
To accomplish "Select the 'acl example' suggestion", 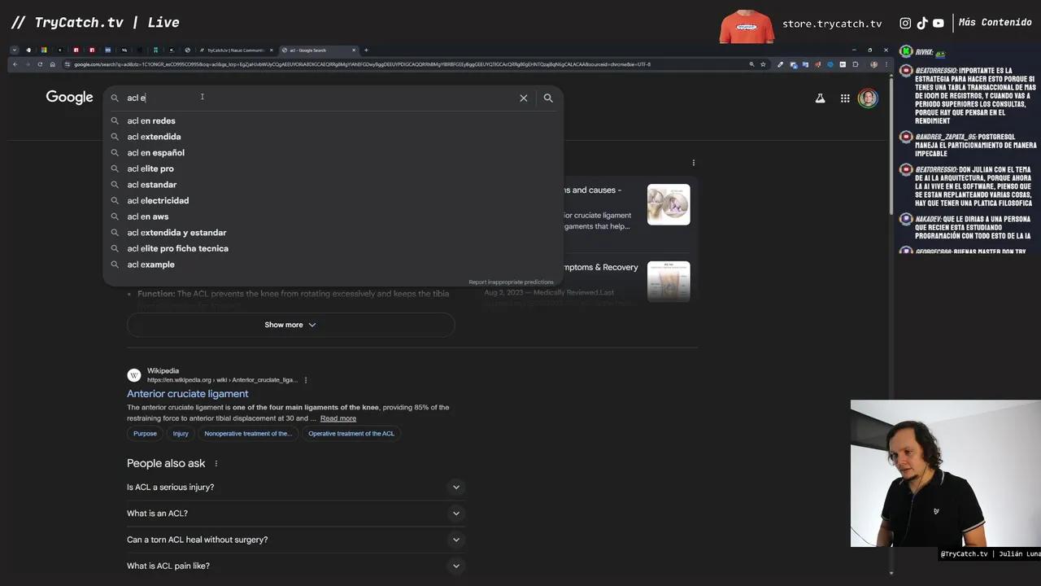I will coord(333,265).
